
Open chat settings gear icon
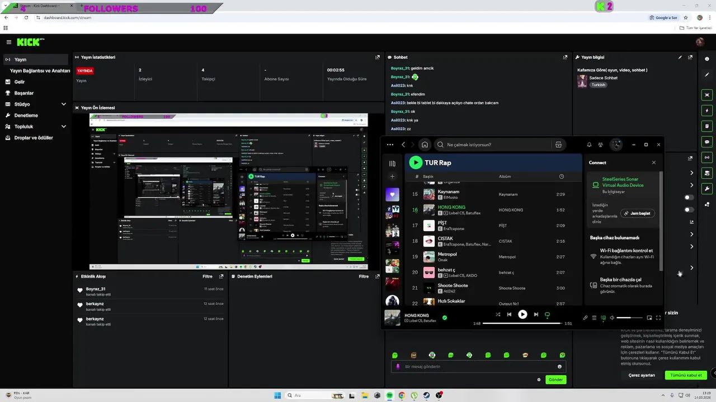[539, 380]
